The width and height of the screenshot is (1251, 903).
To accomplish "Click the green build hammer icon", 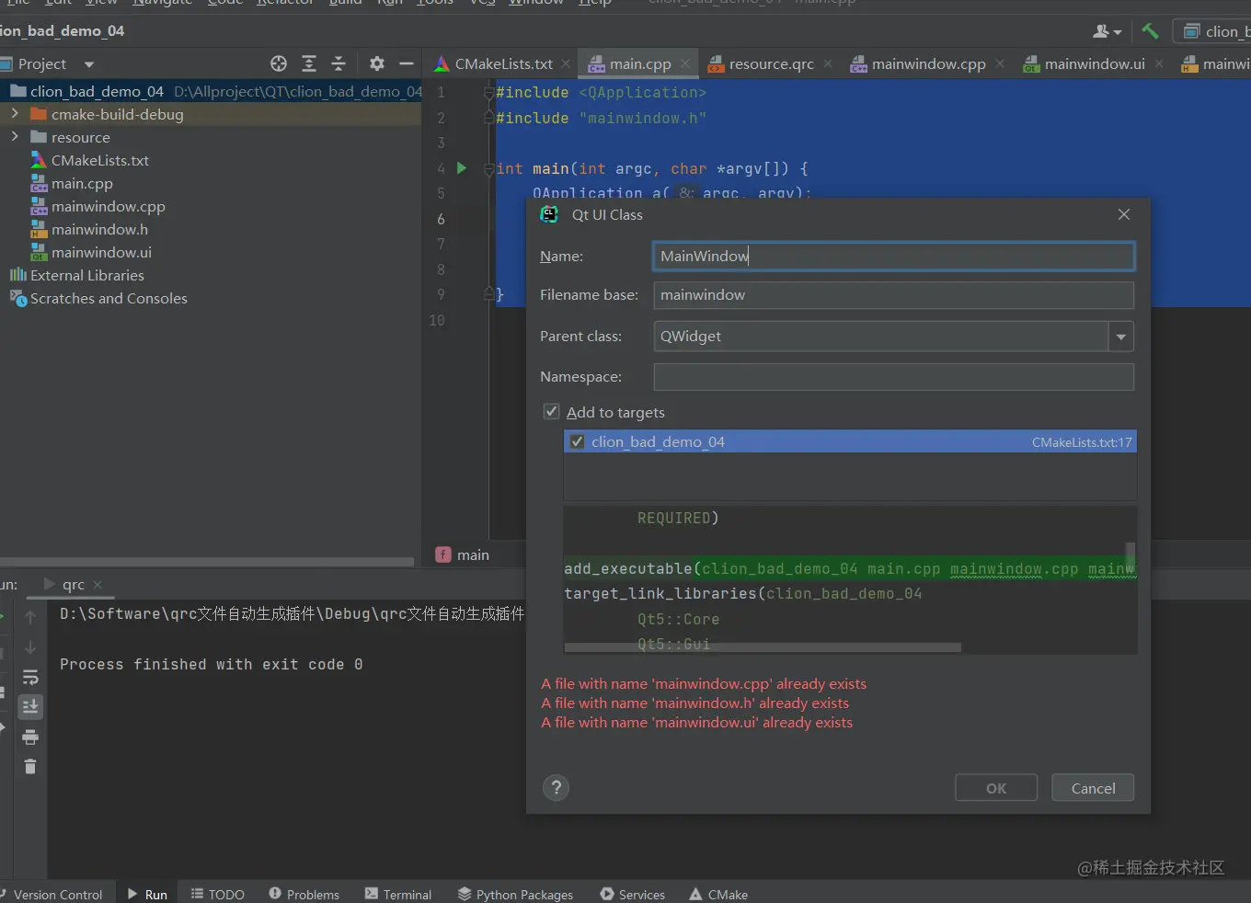I will [1150, 30].
